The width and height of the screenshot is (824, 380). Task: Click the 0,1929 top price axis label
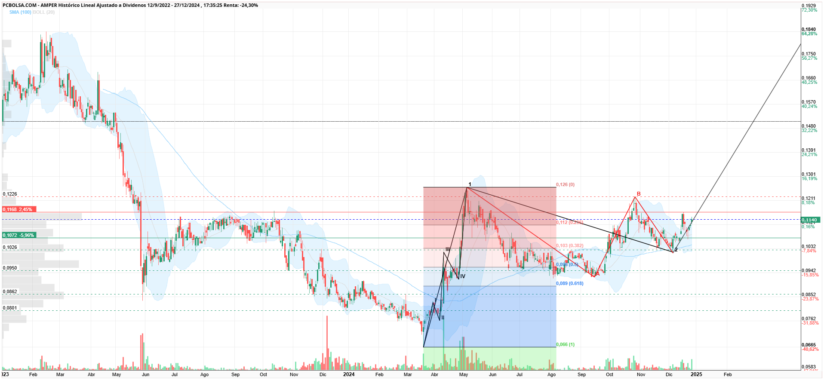point(809,6)
